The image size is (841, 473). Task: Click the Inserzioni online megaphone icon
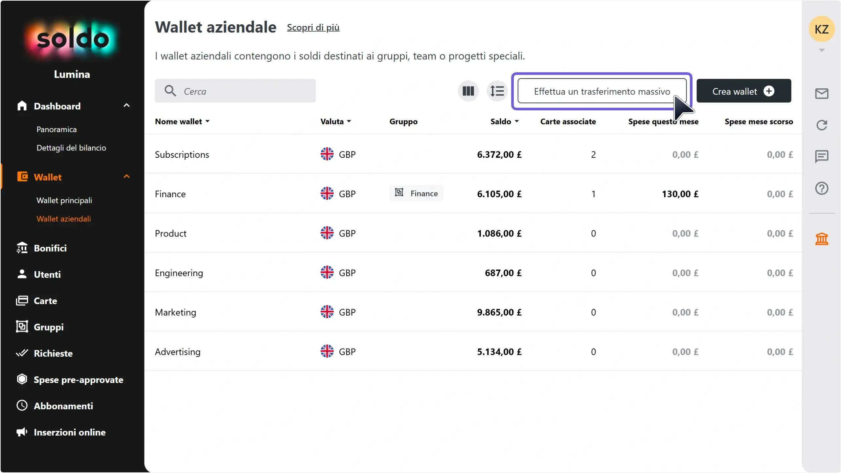(22, 432)
